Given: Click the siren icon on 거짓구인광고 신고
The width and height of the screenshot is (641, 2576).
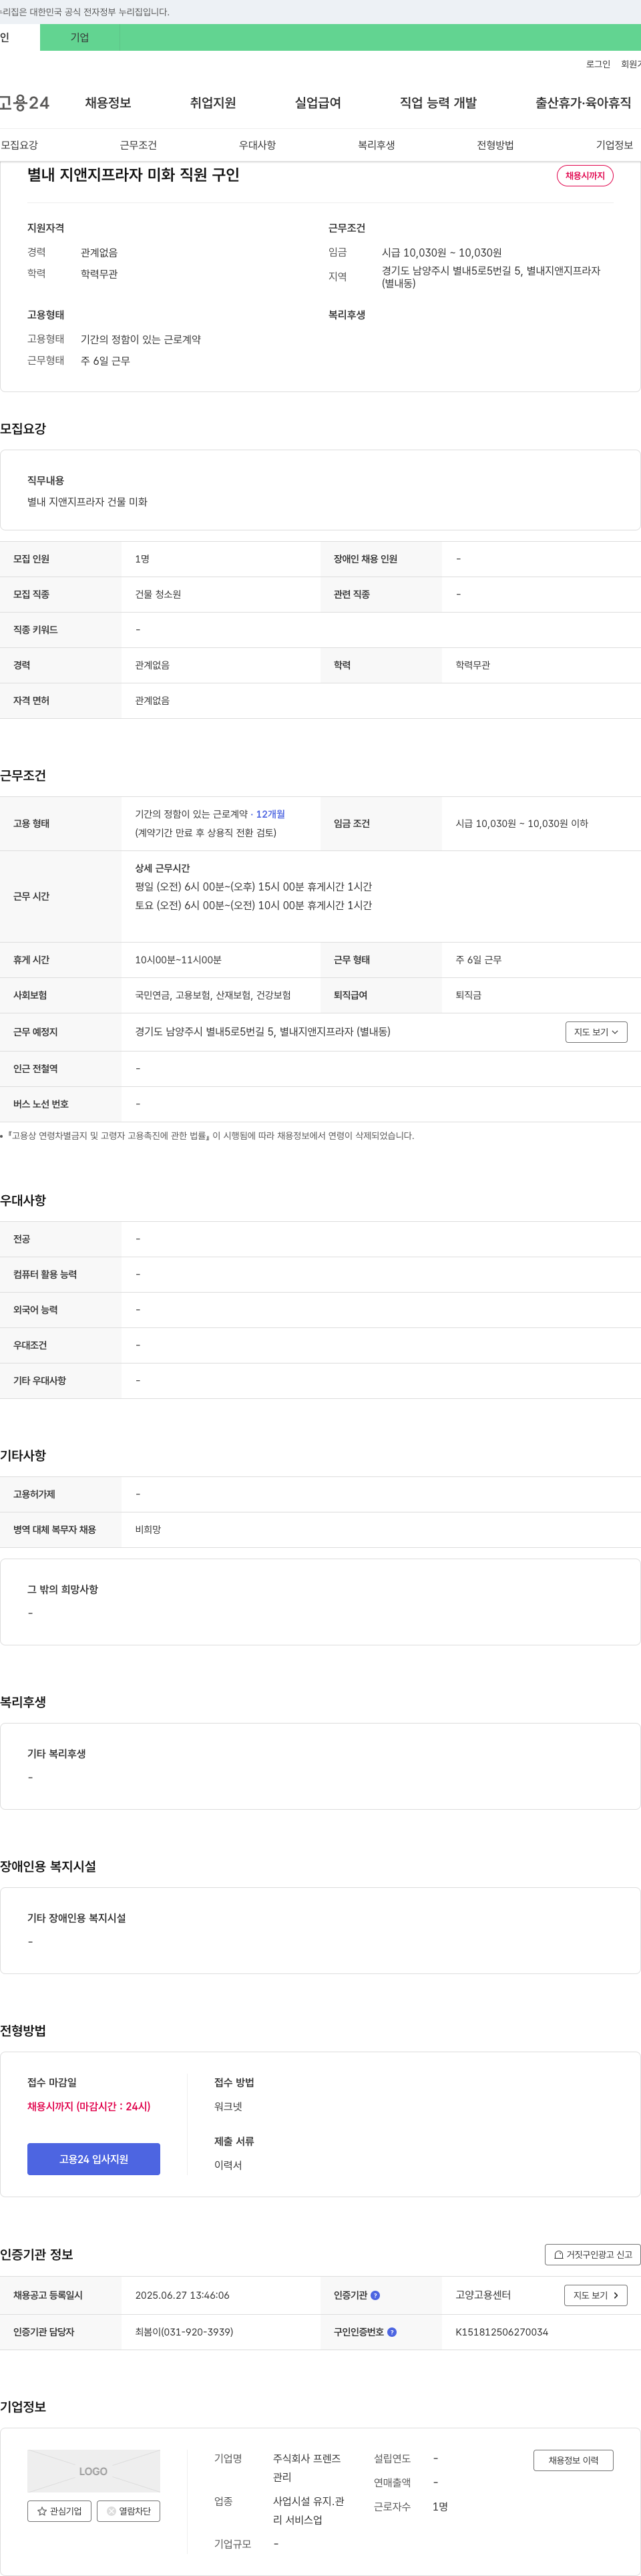Looking at the screenshot, I should [x=559, y=2254].
